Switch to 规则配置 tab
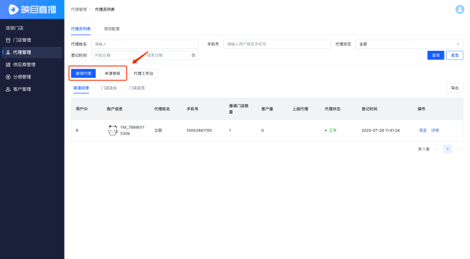Screen dimensions: 470x259 coord(112,29)
